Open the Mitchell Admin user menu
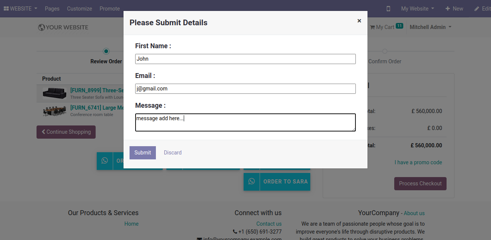491x240 pixels. pos(430,27)
